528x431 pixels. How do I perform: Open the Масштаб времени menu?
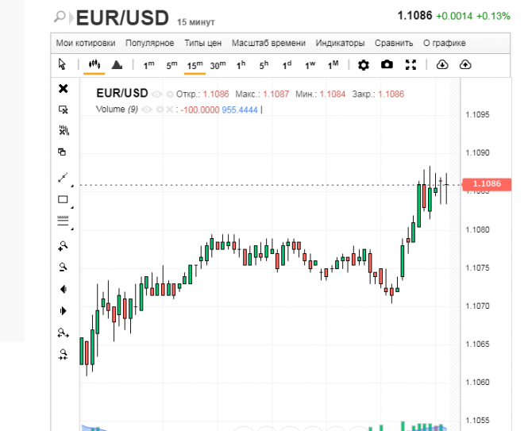click(x=268, y=43)
